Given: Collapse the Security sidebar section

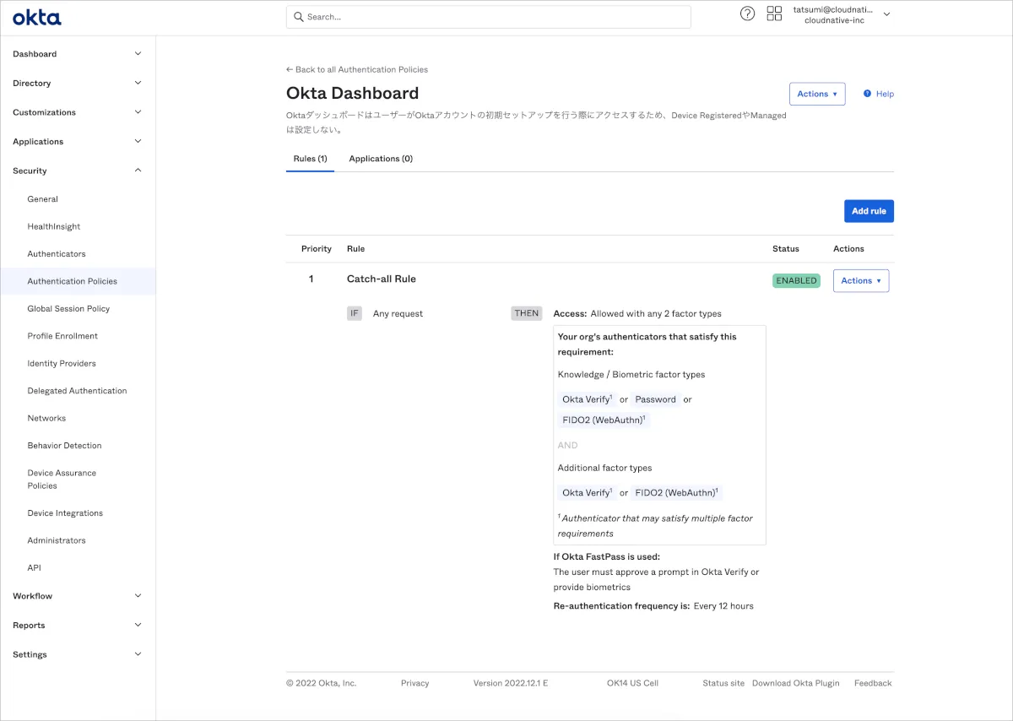Looking at the screenshot, I should 138,171.
